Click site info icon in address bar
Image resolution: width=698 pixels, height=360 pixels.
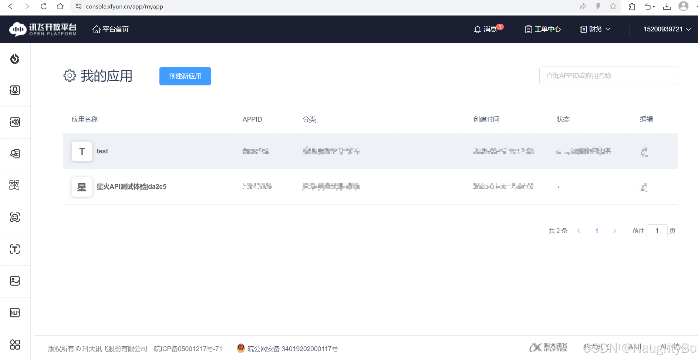click(78, 6)
